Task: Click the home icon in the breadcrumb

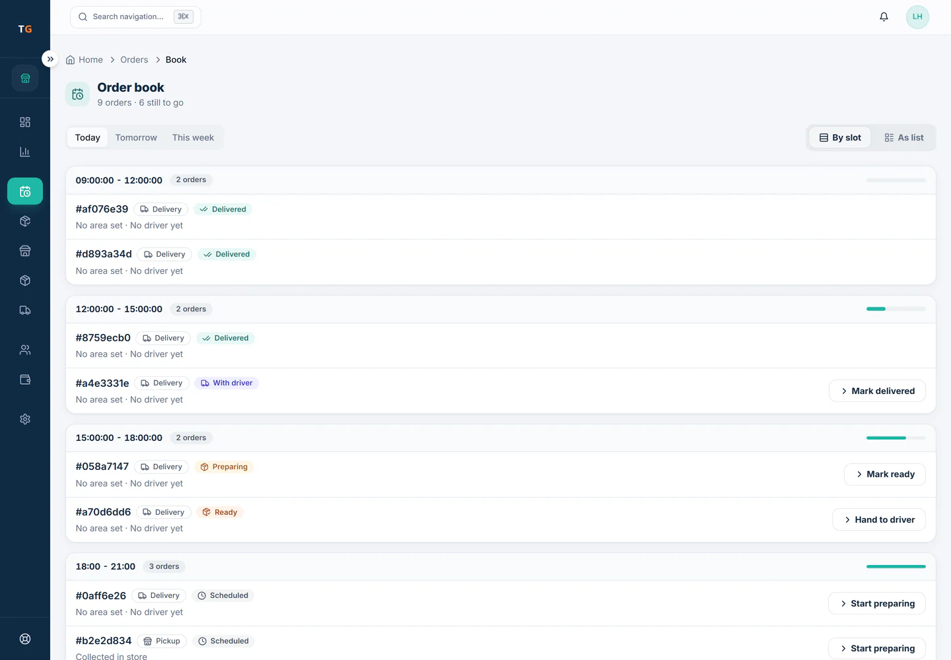Action: click(x=71, y=59)
